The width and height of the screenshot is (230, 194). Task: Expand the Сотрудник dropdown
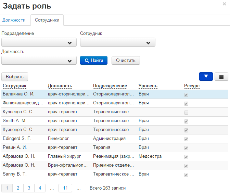pos(118,42)
